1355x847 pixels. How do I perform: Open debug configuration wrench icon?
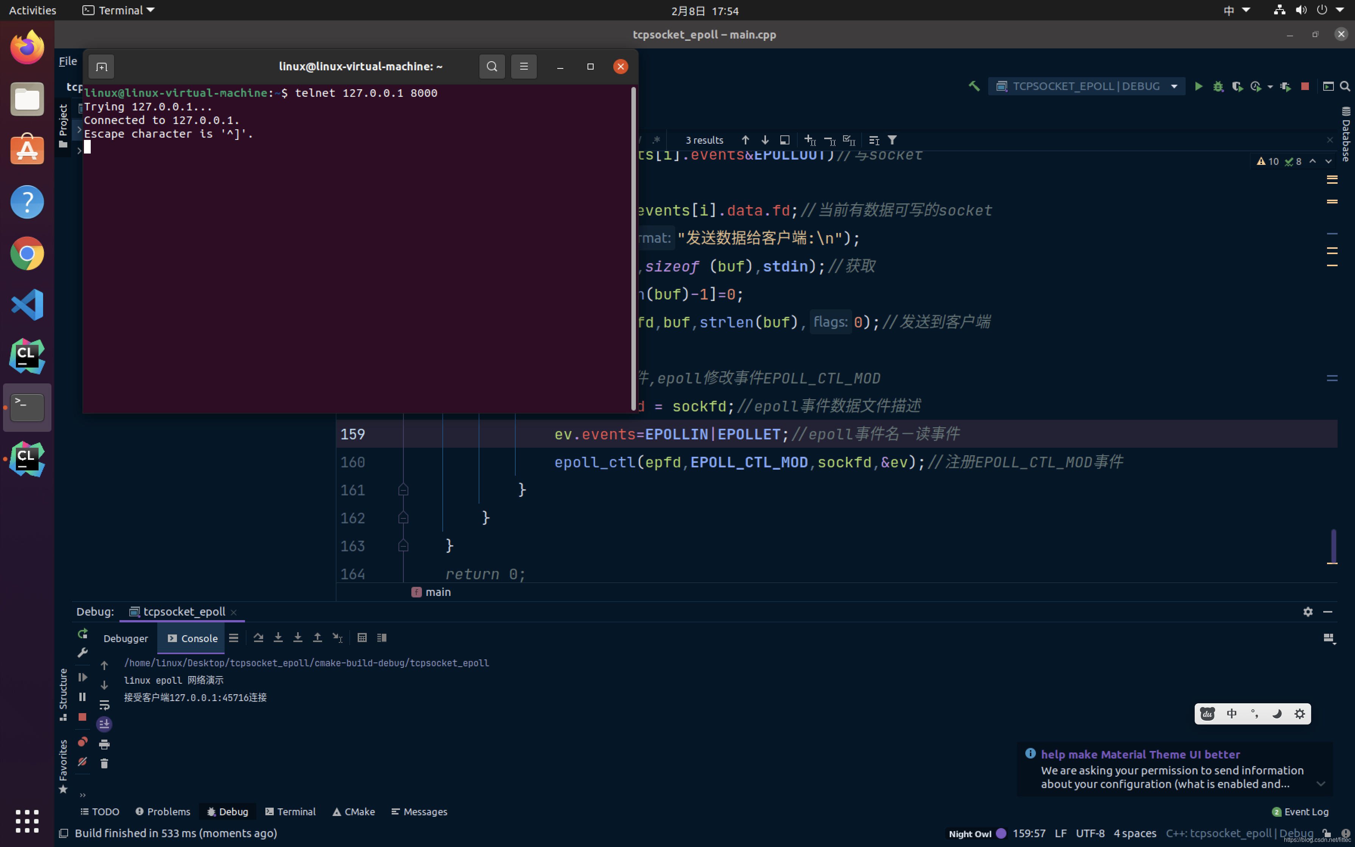(82, 653)
